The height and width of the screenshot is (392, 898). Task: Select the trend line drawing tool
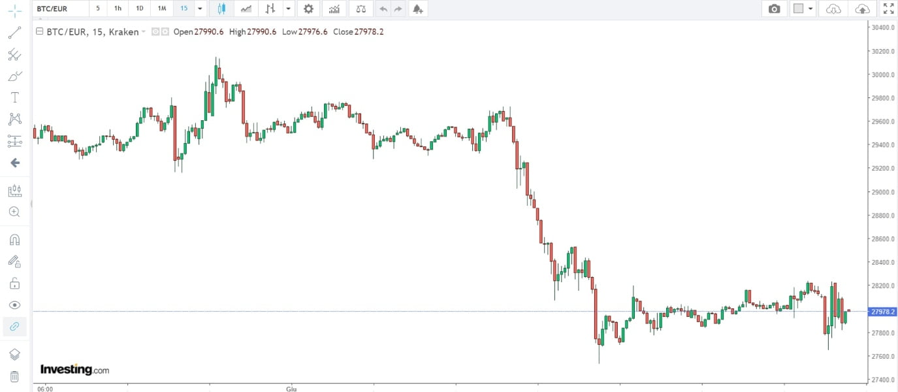[14, 33]
